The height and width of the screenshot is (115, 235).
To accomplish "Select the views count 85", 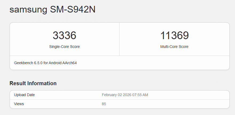I will [104, 104].
